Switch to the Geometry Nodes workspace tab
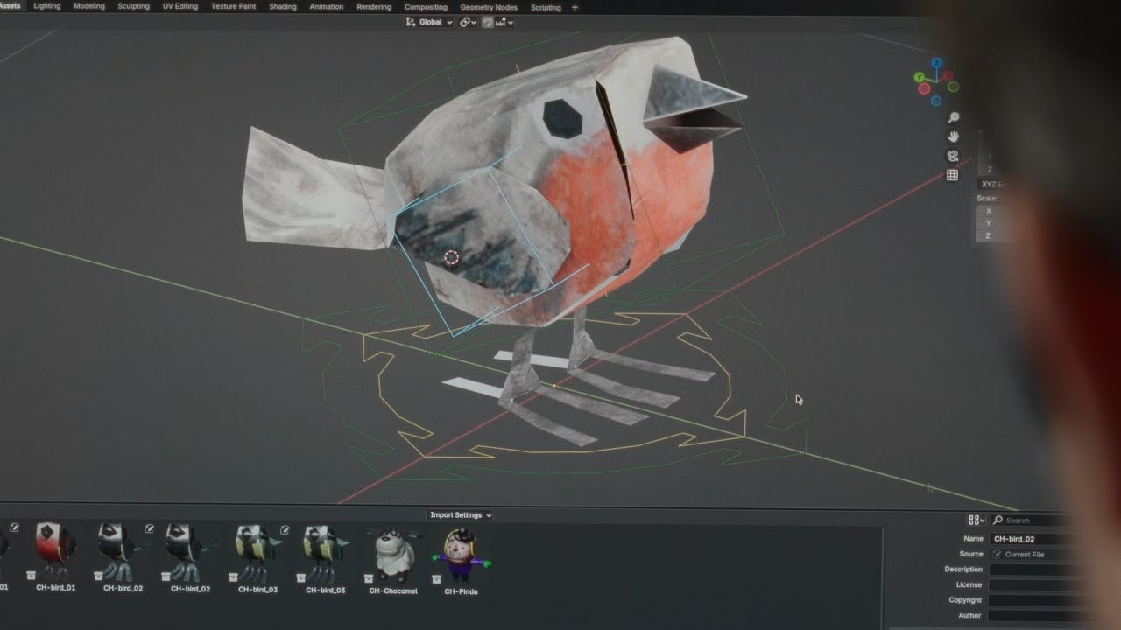1121x630 pixels. pyautogui.click(x=489, y=7)
